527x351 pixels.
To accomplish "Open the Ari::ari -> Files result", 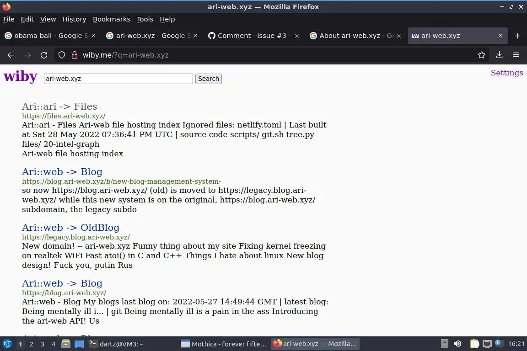I will pos(59,106).
